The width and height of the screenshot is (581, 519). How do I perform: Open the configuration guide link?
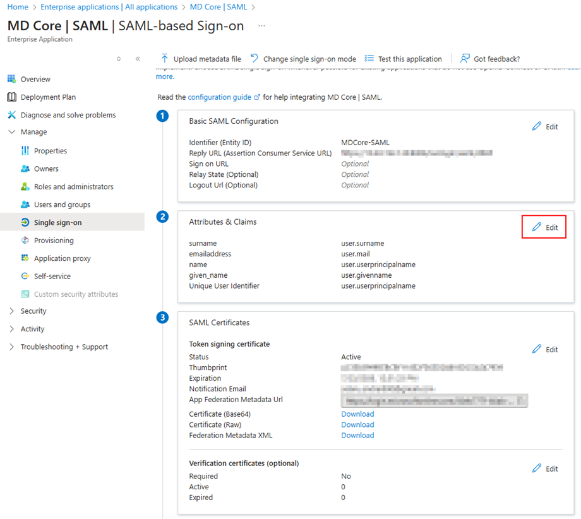[x=219, y=97]
